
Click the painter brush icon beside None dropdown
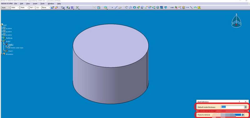[x=53, y=7]
